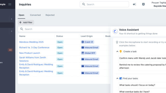Open Sarah Williams from Zenith Solutions inquiry
Image resolution: width=166 pixels, height=93 pixels.
[33, 59]
